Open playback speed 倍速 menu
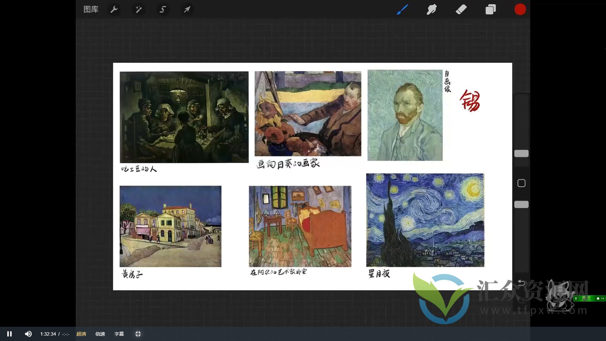 point(100,334)
